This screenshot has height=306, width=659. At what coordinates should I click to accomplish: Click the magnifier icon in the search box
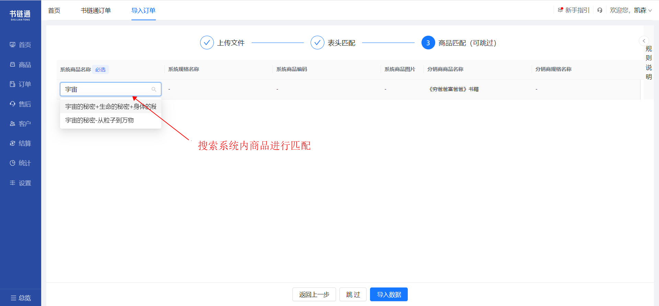(x=154, y=89)
